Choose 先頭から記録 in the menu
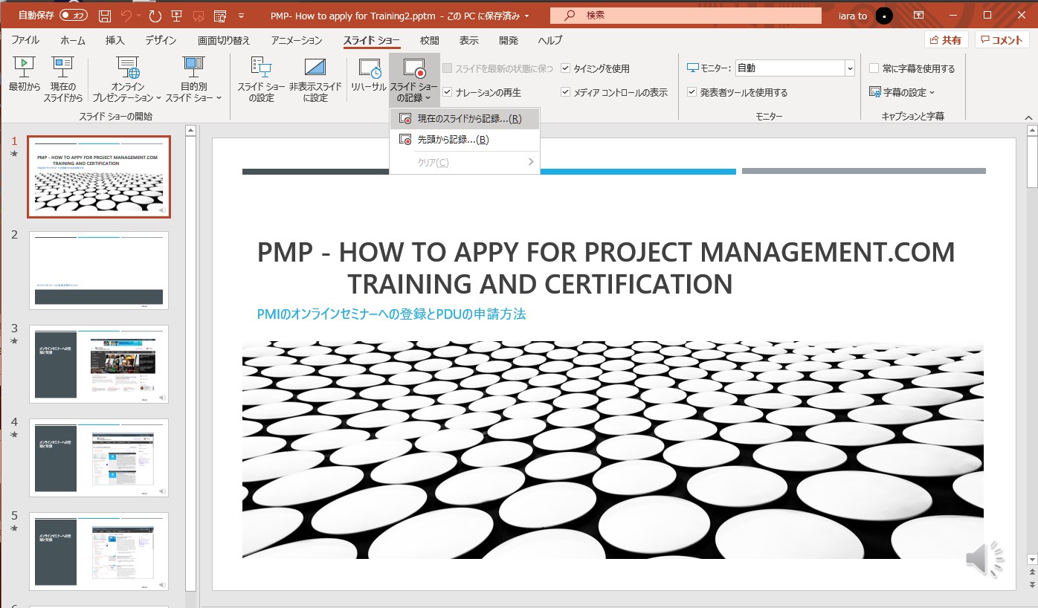The height and width of the screenshot is (608, 1038). (465, 140)
